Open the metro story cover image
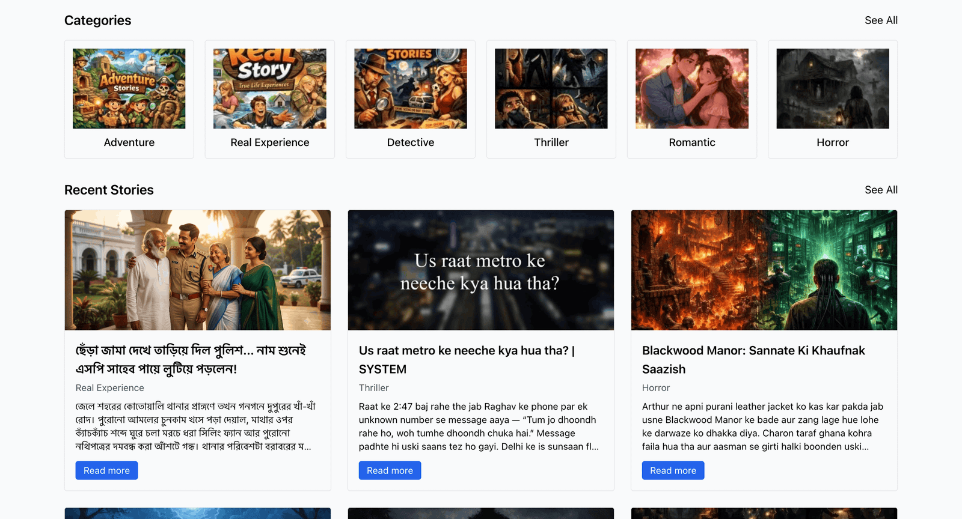The width and height of the screenshot is (962, 519). (x=481, y=270)
